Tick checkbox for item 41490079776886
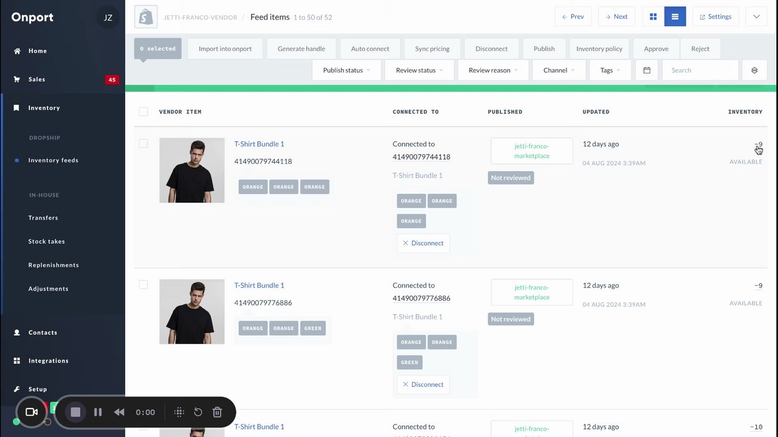 [x=143, y=285]
